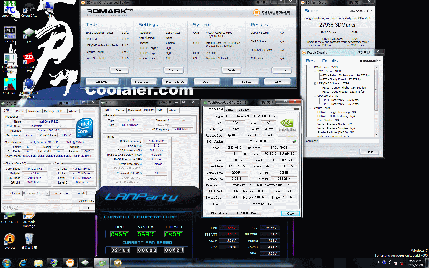Open Windows Explorer folder taskbar icon
429x268 pixels.
[39, 263]
